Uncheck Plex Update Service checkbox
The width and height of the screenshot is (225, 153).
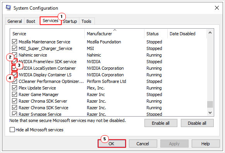click(x=14, y=88)
